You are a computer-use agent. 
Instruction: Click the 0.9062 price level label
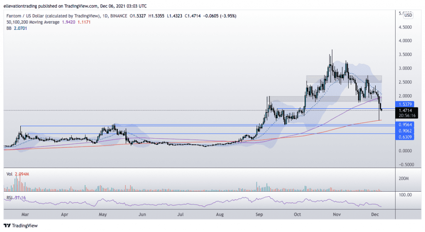click(x=405, y=131)
